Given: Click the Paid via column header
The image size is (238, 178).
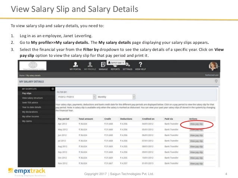Looking at the screenshot, I should (169, 119).
